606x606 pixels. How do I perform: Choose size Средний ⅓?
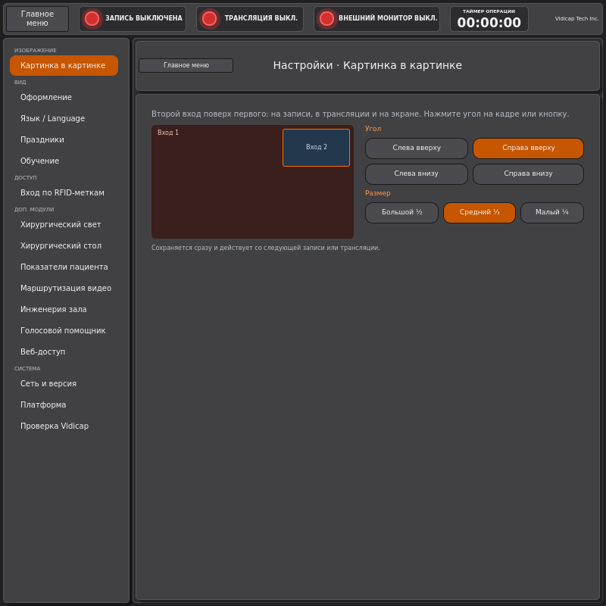click(x=479, y=213)
